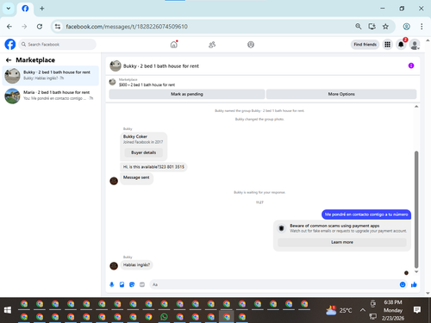Click the chat vertical scrollbar

pyautogui.click(x=416, y=209)
